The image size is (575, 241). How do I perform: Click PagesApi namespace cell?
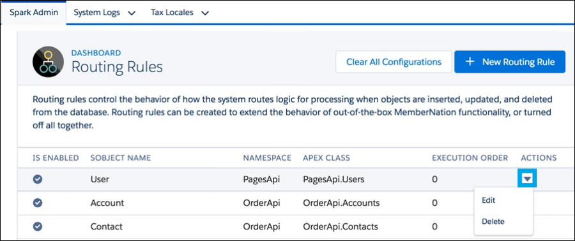coord(261,180)
